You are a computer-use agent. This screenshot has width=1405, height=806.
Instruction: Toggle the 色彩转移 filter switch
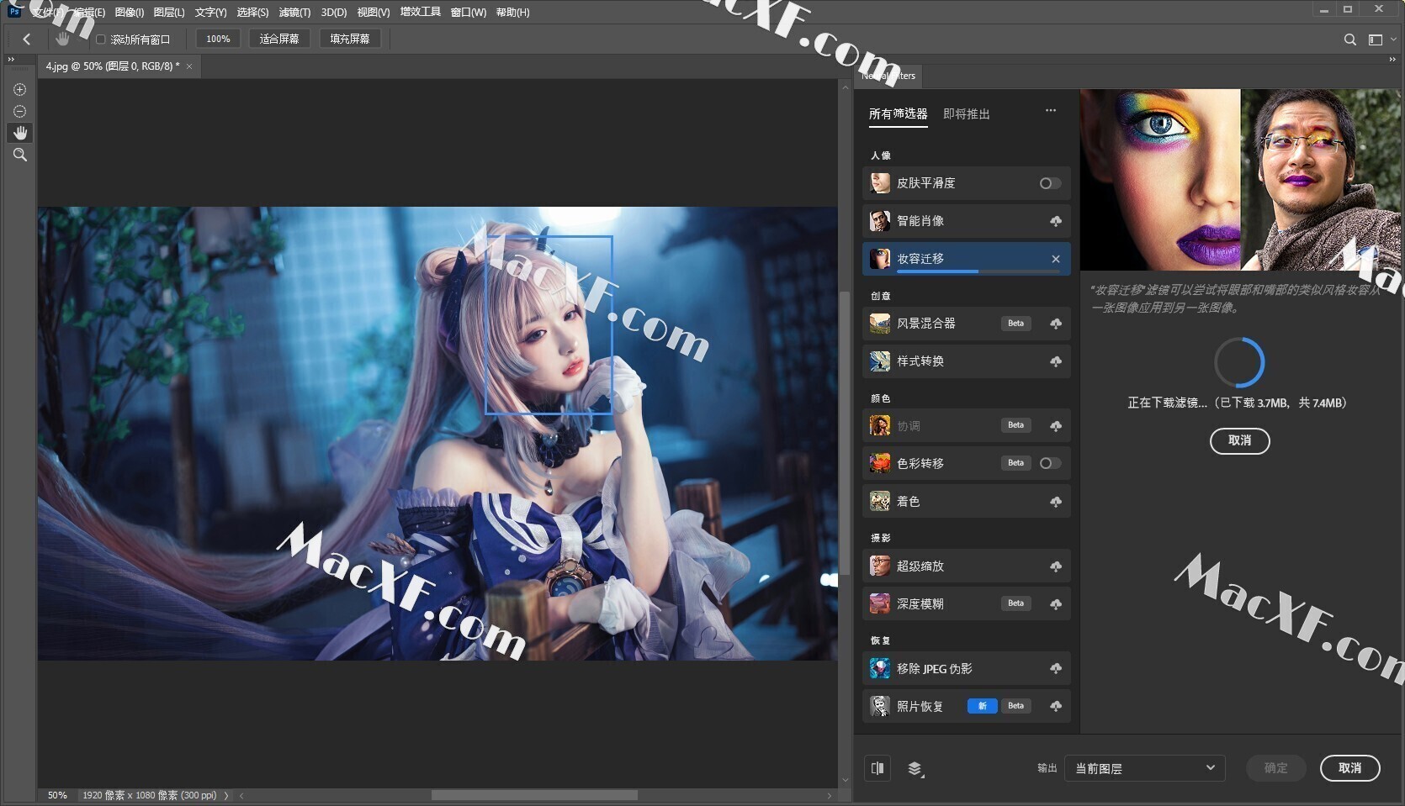1049,463
